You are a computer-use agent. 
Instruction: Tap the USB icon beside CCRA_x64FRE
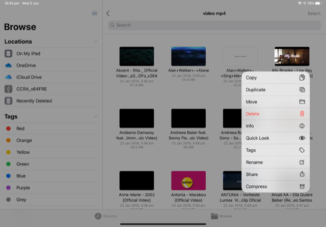coord(8,89)
